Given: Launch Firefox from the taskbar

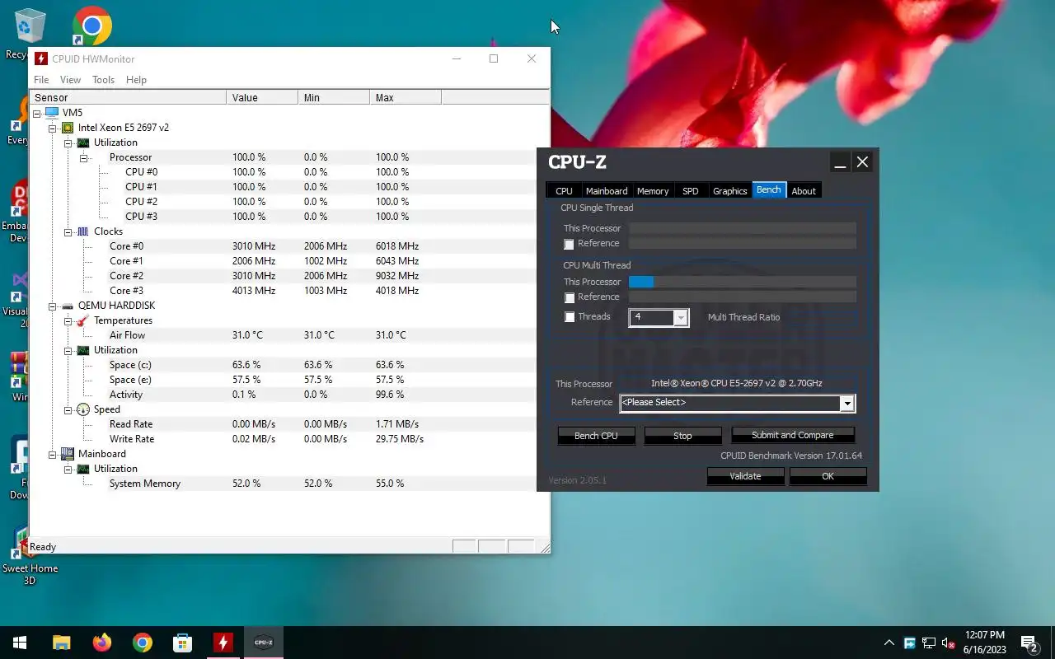Looking at the screenshot, I should (x=102, y=643).
